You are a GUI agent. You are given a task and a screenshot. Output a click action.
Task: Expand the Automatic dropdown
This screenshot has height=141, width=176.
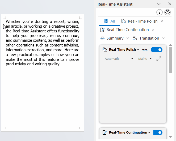tap(119, 59)
